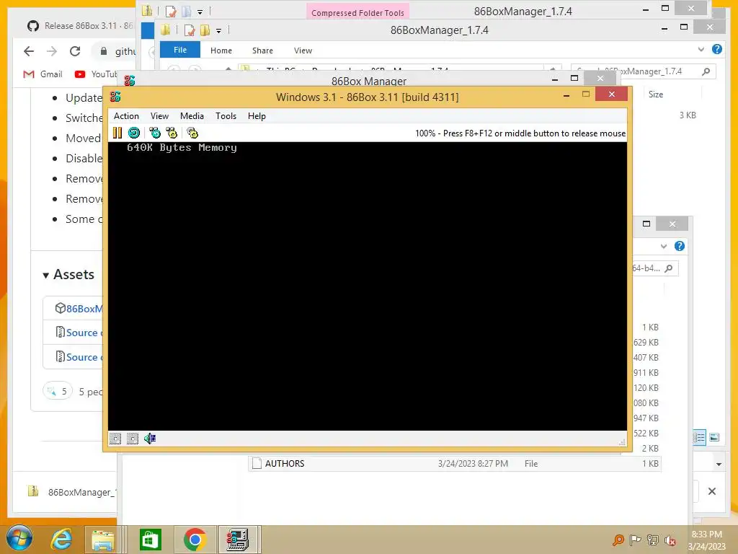This screenshot has height=554, width=738.
Task: Click volume tray icon
Action: pyautogui.click(x=670, y=540)
